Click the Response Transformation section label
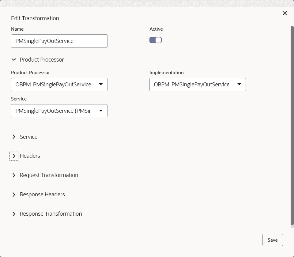 [51, 214]
